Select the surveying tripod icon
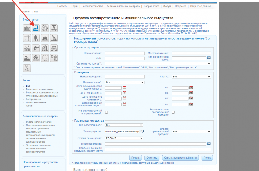Screen dimensions: 259x171 click(x=54, y=28)
